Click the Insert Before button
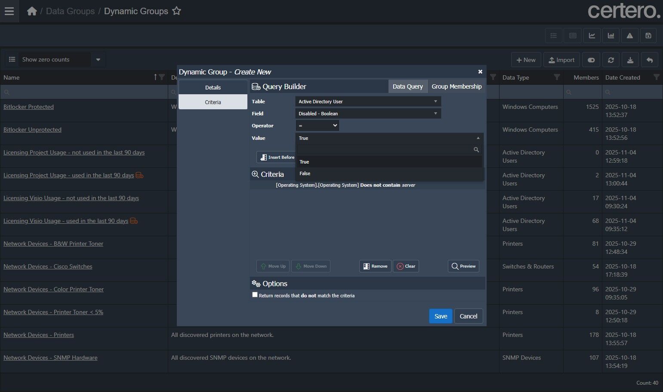The height and width of the screenshot is (392, 663). point(277,157)
